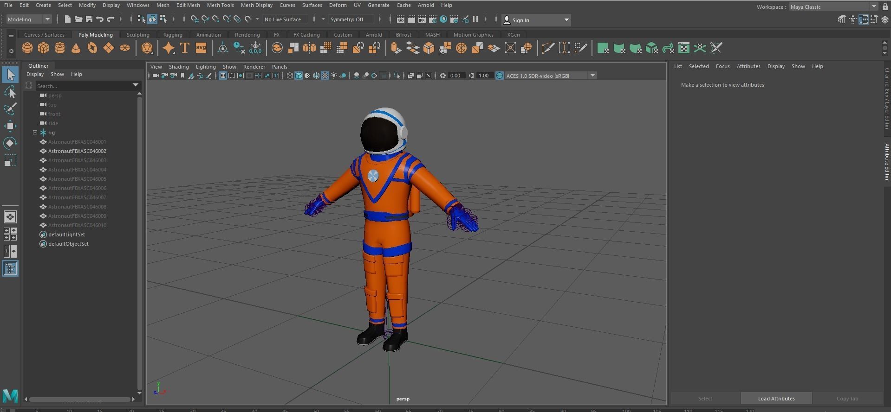Create a polygon cube from shelf
The width and height of the screenshot is (891, 412).
click(x=44, y=48)
